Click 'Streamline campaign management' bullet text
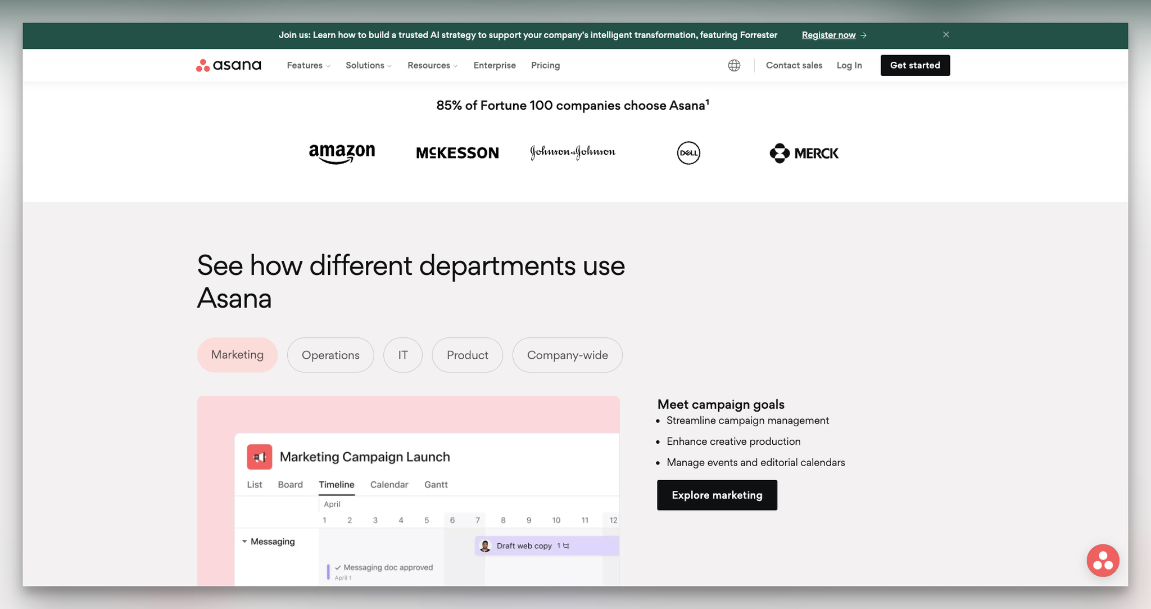This screenshot has width=1151, height=609. click(747, 420)
